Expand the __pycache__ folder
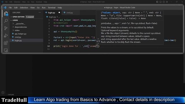Viewport: 185px width, 104px height. (20, 24)
